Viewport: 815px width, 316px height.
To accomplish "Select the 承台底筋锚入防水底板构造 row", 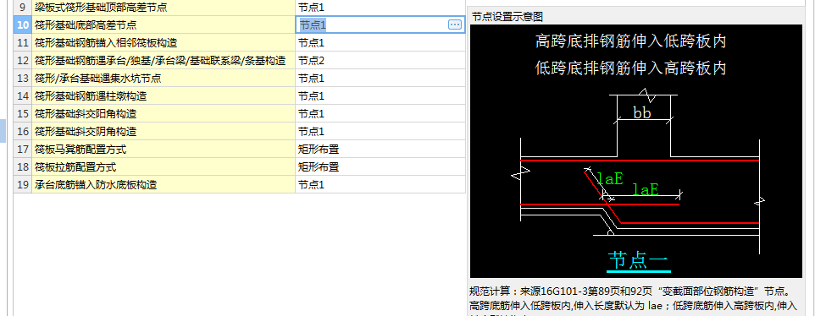I will [164, 184].
